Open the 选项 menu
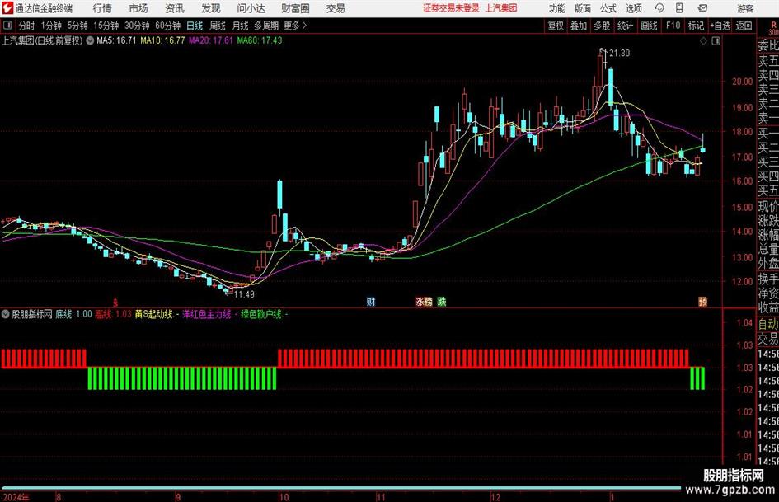The width and height of the screenshot is (779, 502). click(x=633, y=8)
